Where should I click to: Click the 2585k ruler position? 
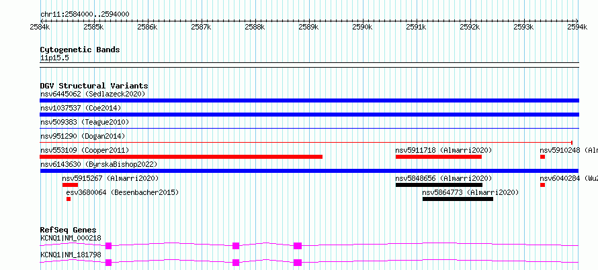[94, 27]
